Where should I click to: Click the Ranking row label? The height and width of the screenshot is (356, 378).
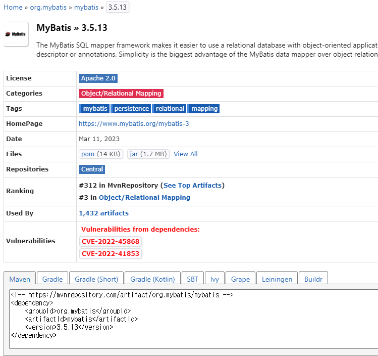(20, 191)
